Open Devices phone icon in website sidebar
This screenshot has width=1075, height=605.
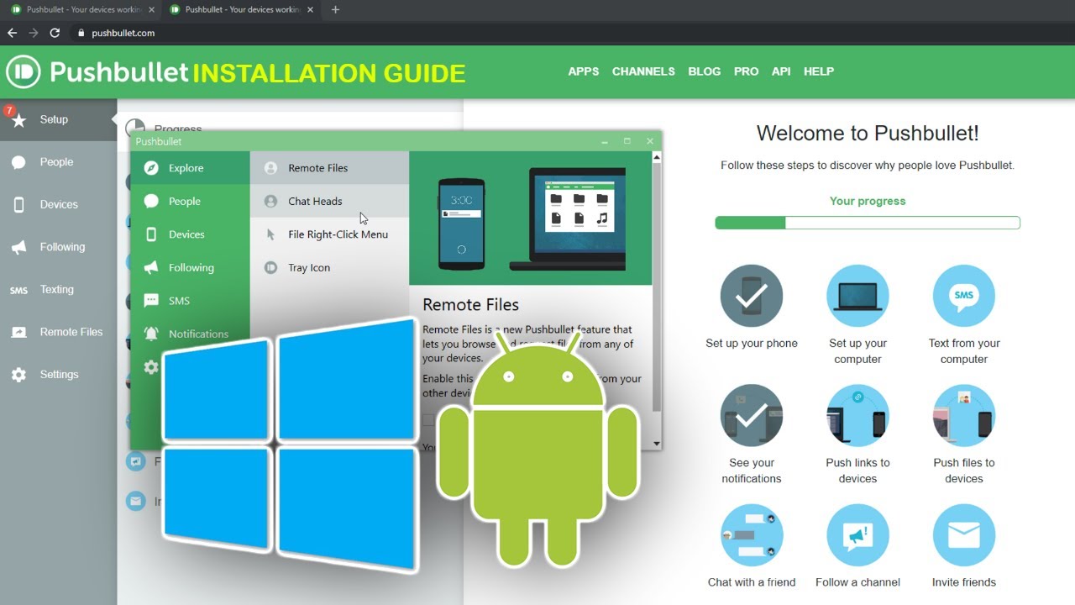[18, 205]
